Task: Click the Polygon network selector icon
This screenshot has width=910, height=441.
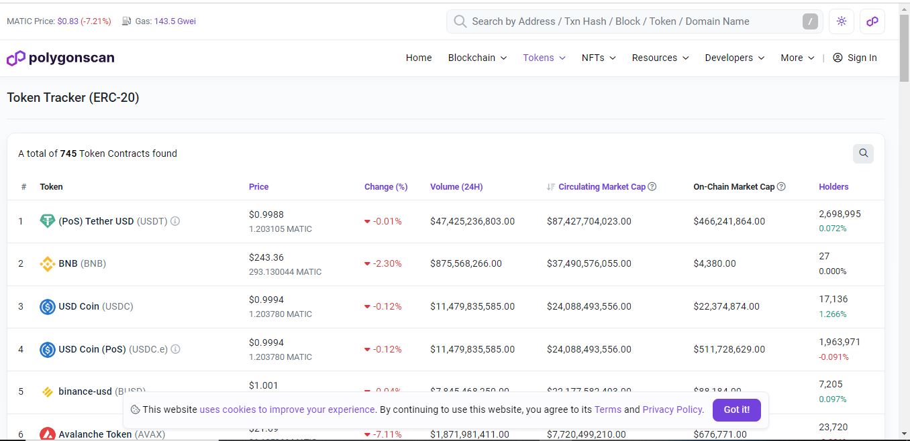Action: [x=872, y=21]
